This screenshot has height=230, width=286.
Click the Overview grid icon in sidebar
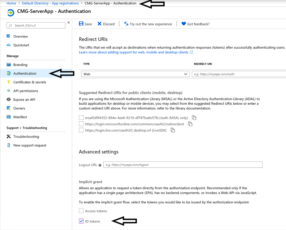tap(8, 36)
